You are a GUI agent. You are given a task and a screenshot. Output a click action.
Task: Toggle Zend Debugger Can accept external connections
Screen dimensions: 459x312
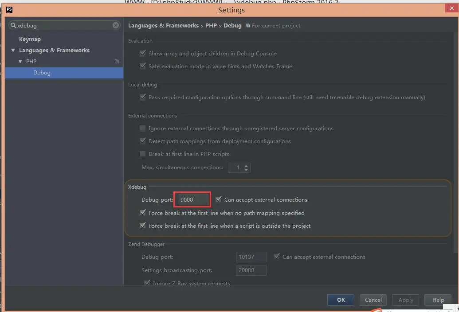(x=277, y=257)
